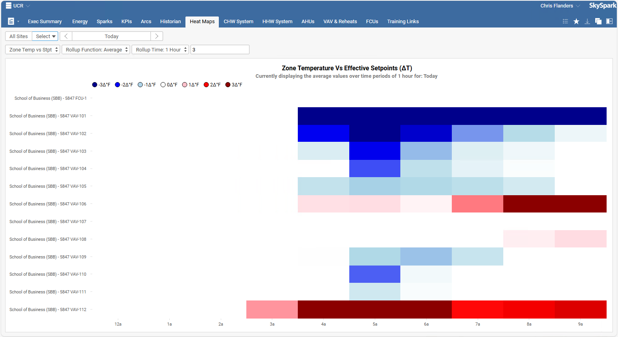Viewport: 618px width, 337px height.
Task: Advance to next day with right arrow
Action: (x=156, y=36)
